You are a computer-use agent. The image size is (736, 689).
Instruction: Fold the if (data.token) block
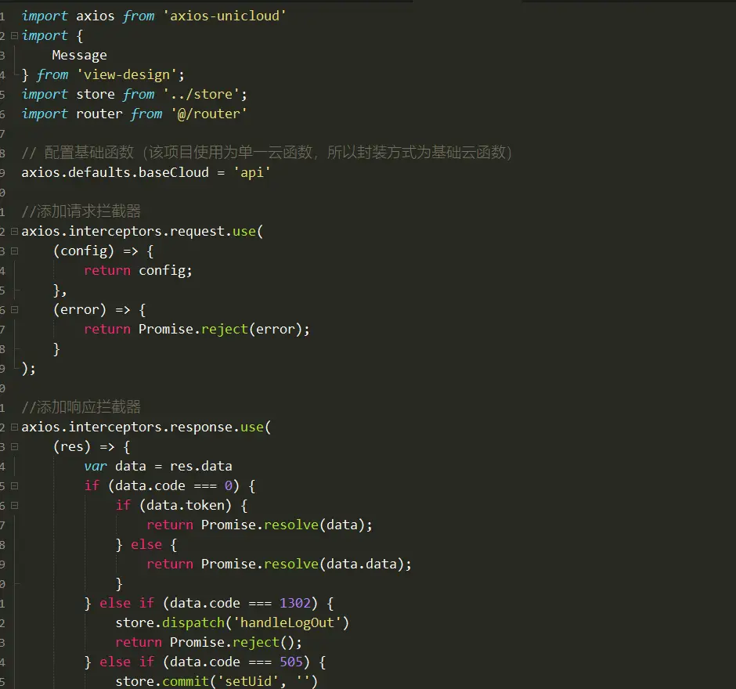click(x=14, y=506)
